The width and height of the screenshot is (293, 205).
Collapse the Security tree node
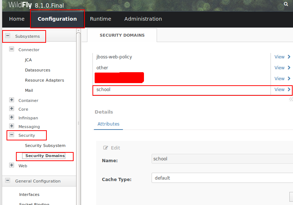click(12, 135)
